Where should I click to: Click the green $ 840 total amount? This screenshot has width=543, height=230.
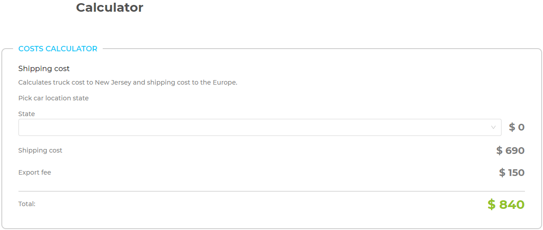[x=506, y=205]
